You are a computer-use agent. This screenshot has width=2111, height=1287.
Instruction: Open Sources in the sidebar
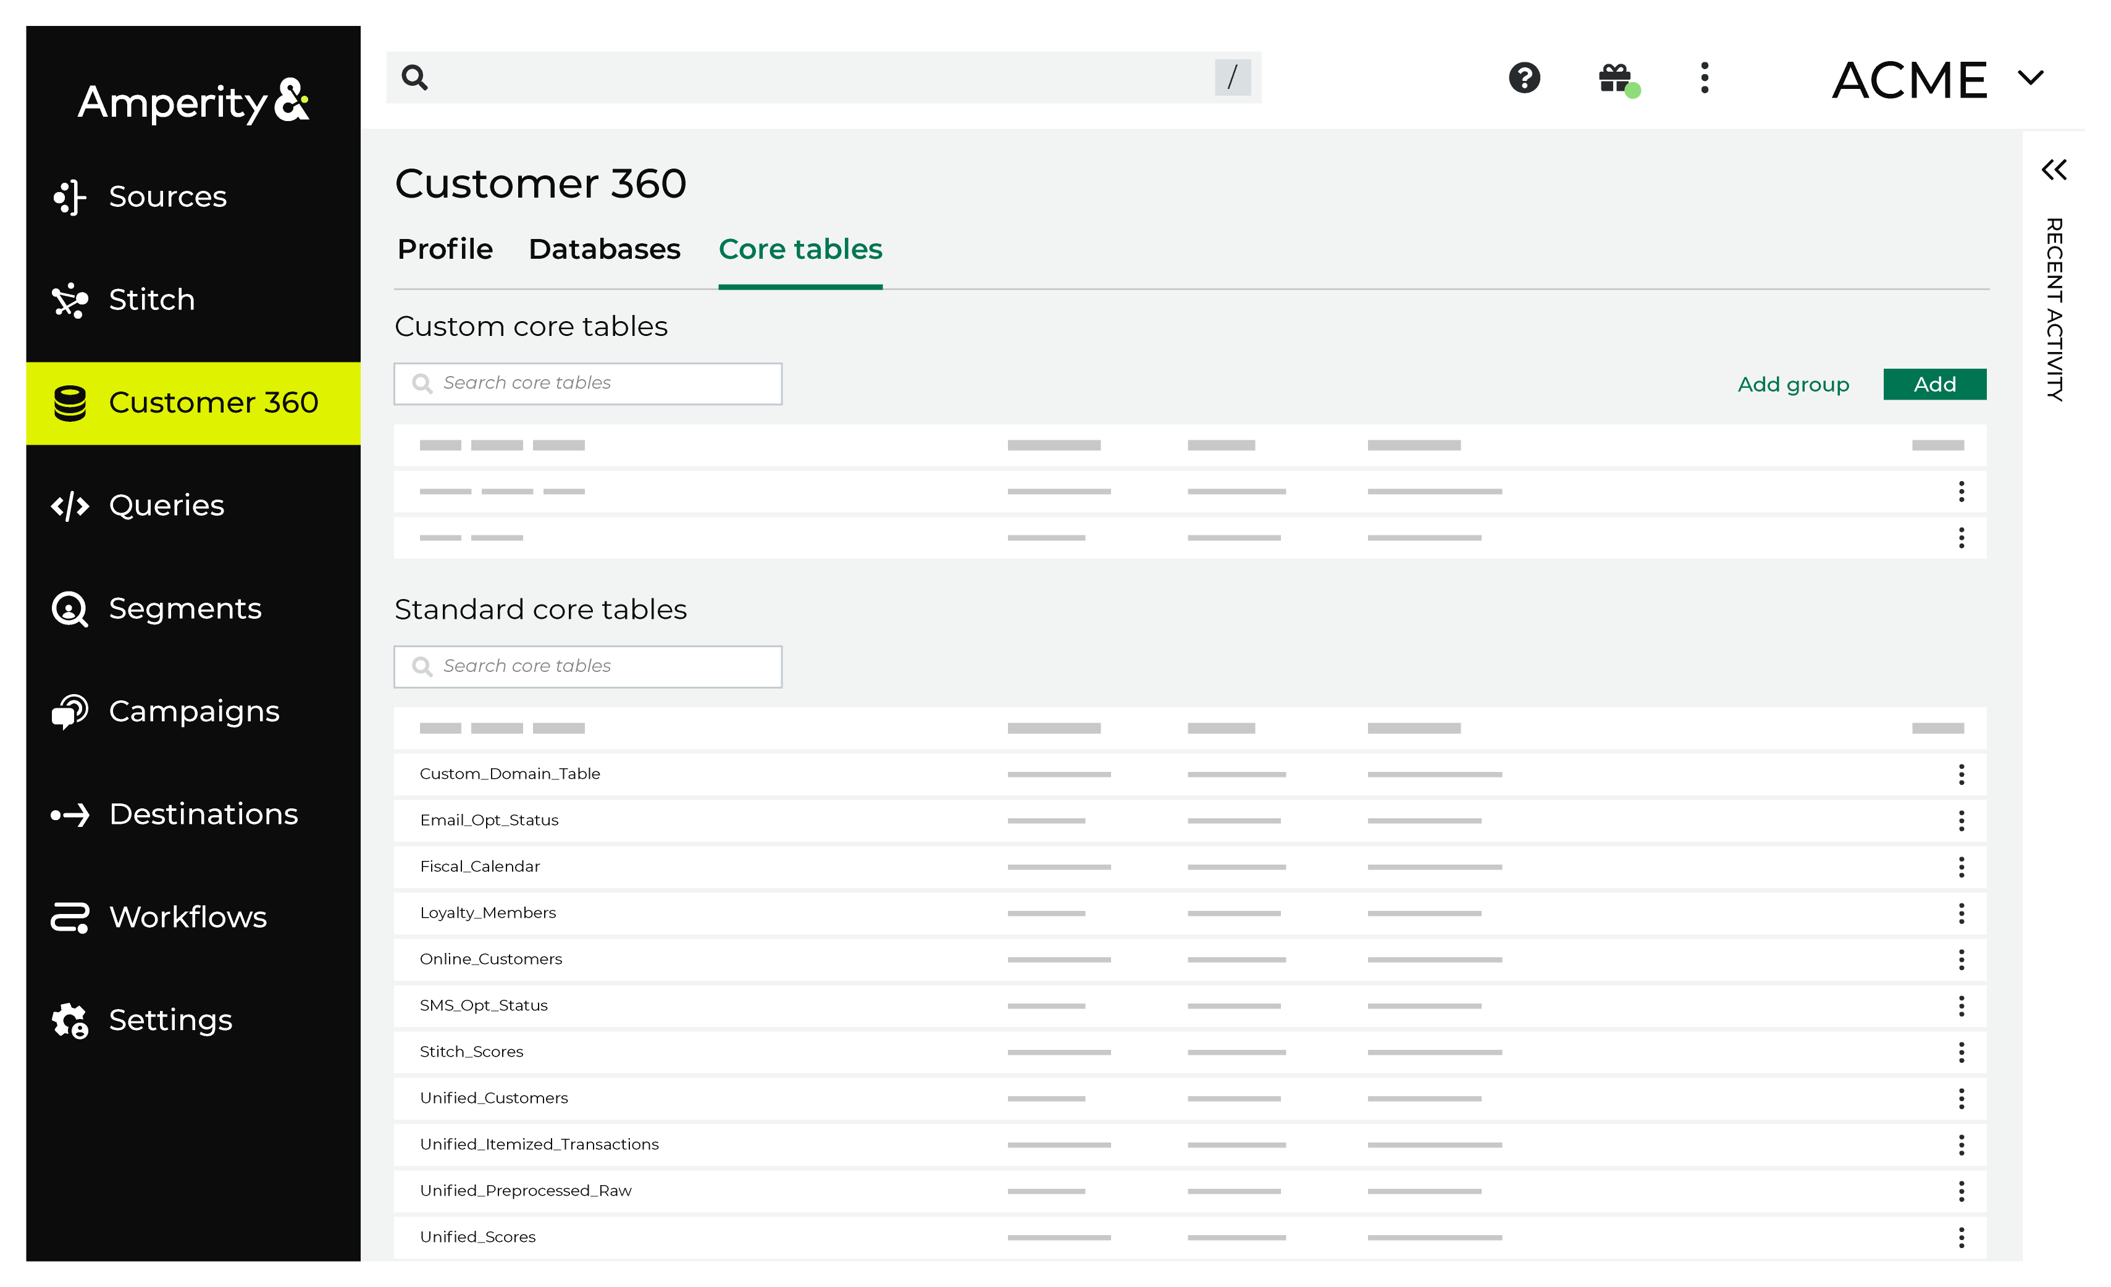[193, 197]
